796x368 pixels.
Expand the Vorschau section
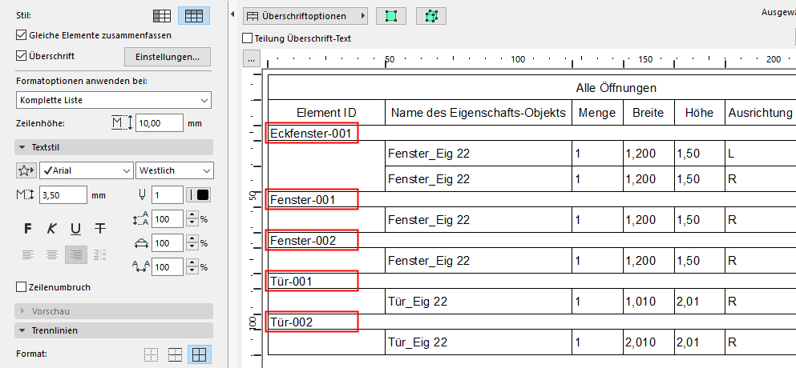(x=114, y=310)
